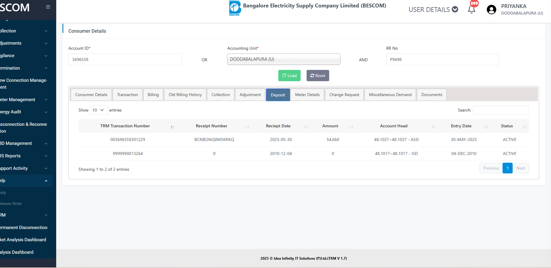Viewport: 551px width, 268px height.
Task: Sort by Status column arrows
Action: pyautogui.click(x=525, y=127)
